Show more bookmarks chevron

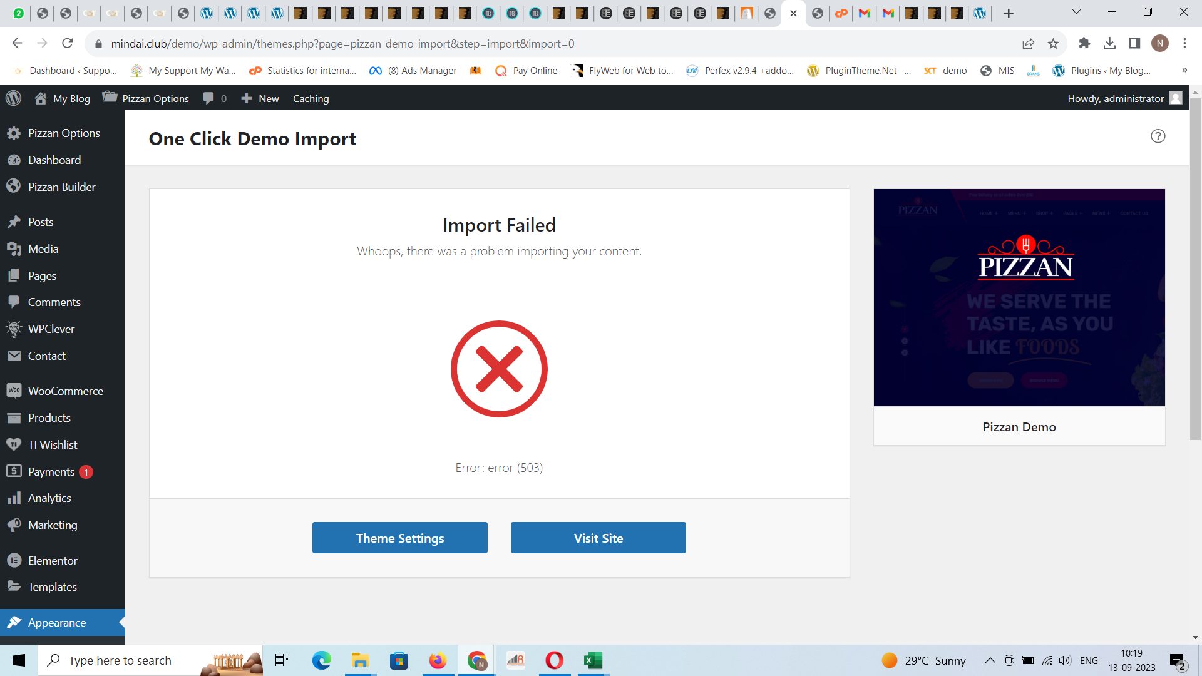coord(1184,71)
